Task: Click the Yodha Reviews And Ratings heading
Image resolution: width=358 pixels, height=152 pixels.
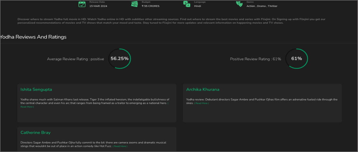Action: (x=33, y=37)
